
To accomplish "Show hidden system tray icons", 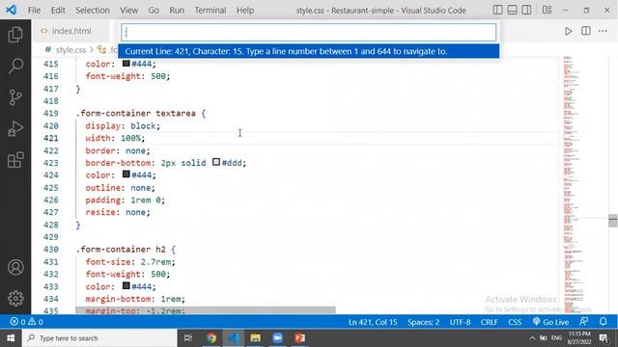I will pos(532,338).
